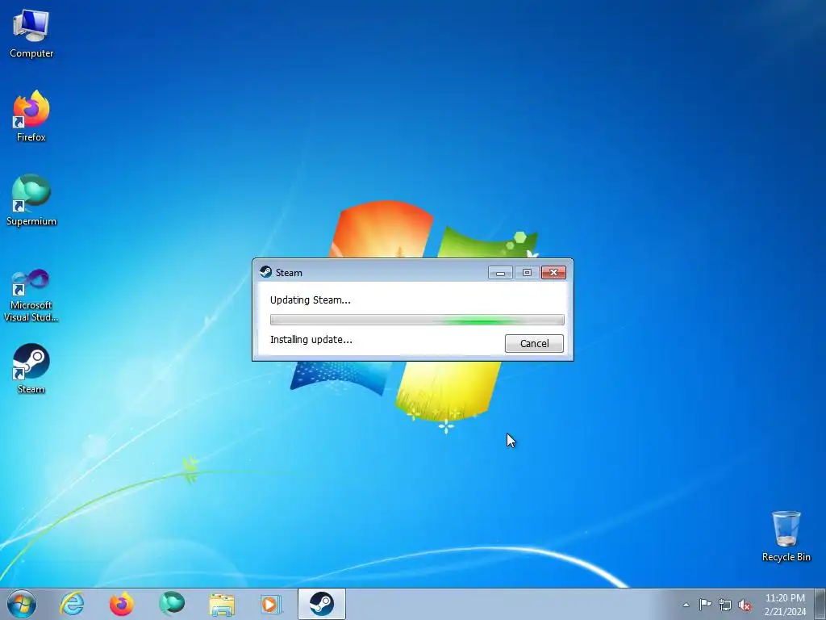
Task: Open the clock showing 11:20 PM
Action: 785,605
